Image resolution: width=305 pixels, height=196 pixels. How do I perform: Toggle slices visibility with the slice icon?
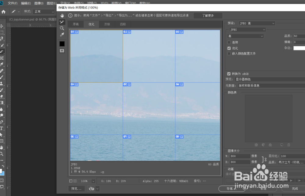tap(62, 51)
